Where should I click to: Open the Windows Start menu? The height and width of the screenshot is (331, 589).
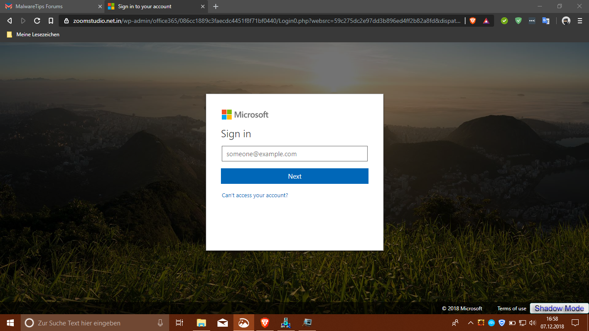coord(10,322)
